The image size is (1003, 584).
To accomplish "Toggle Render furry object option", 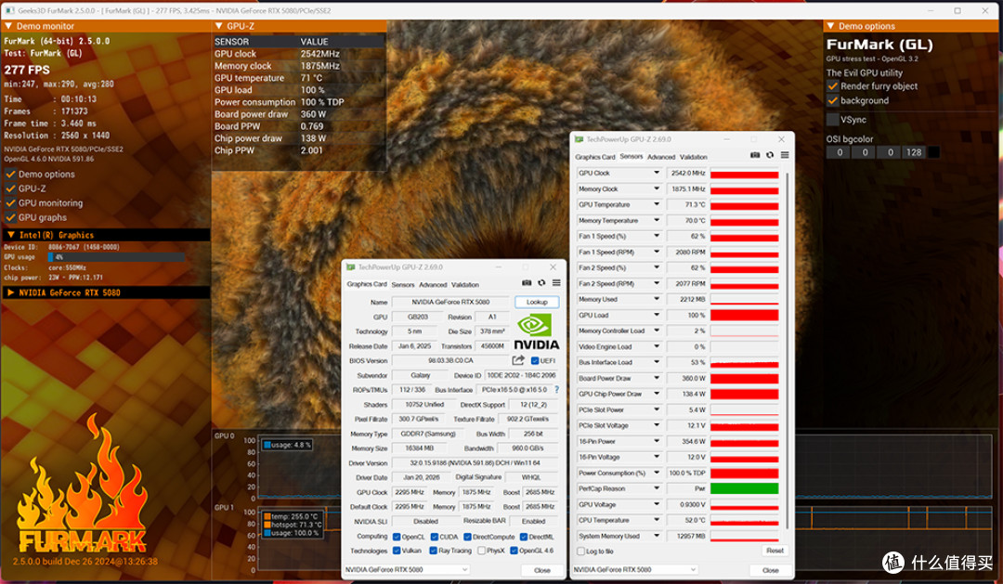I will [x=832, y=85].
